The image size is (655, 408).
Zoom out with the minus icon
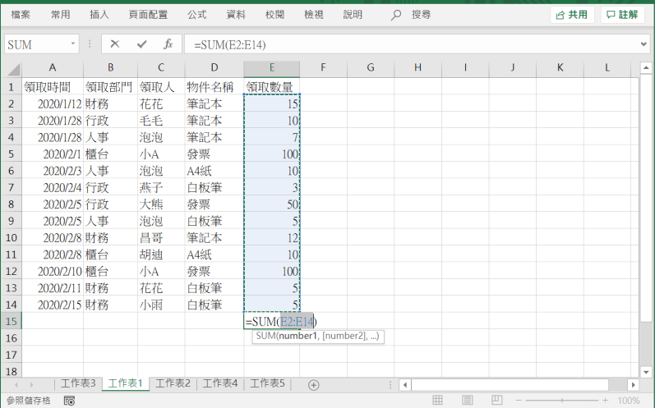(519, 400)
